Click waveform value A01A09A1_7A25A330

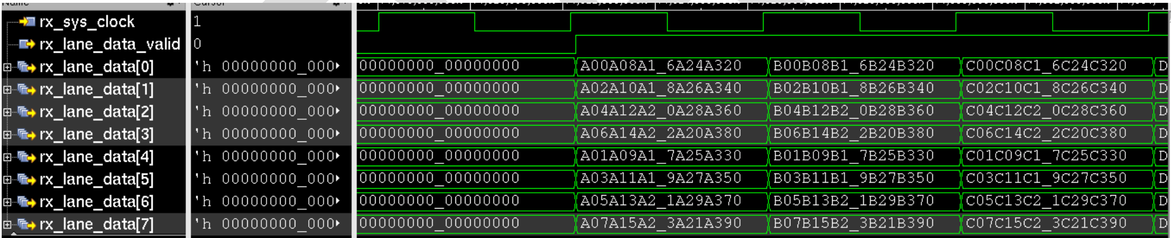661,155
